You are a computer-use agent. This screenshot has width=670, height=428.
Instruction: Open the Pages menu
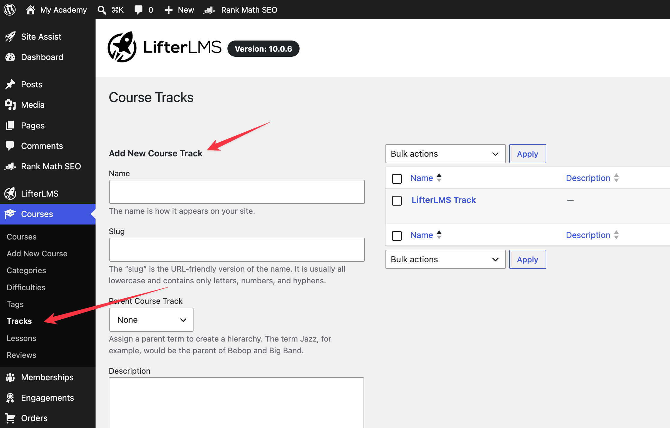pos(48,125)
